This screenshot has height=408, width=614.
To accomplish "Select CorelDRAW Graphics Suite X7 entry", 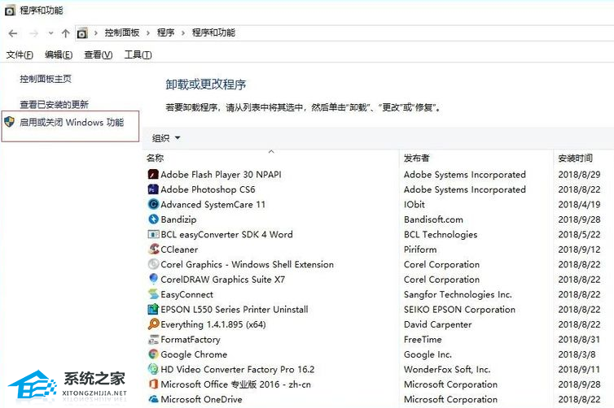I will tap(223, 280).
